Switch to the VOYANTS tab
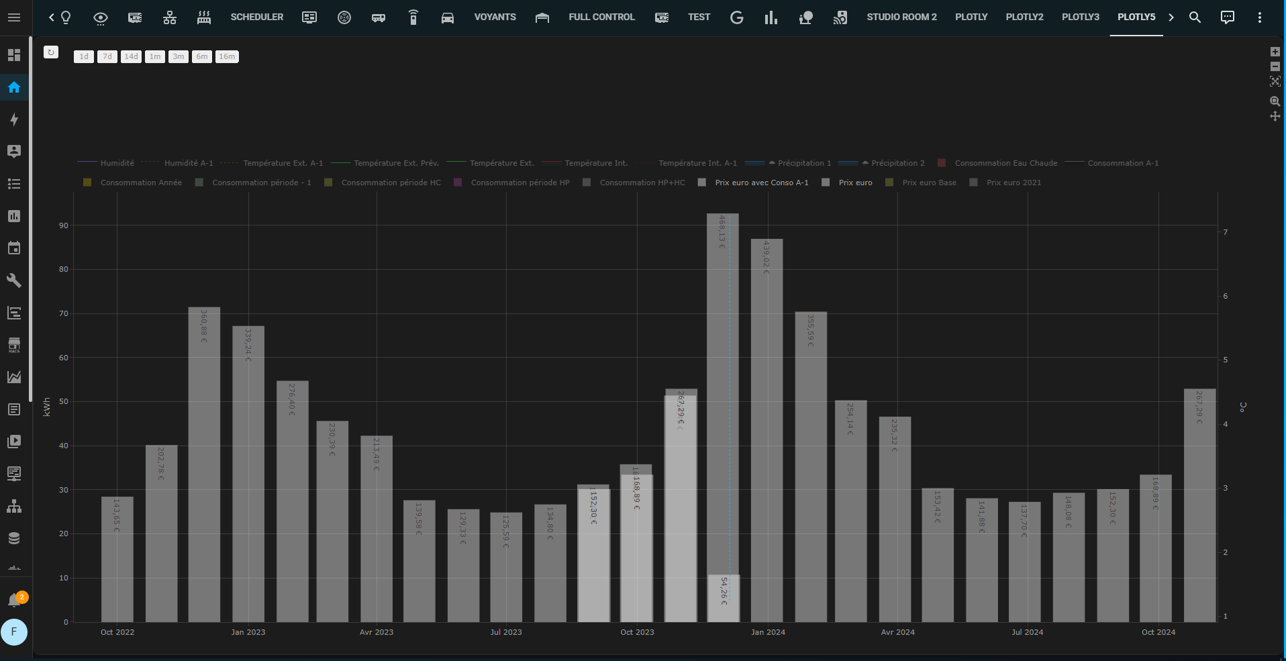 click(x=495, y=17)
